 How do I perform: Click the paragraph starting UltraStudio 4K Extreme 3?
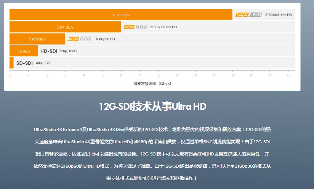[152, 154]
